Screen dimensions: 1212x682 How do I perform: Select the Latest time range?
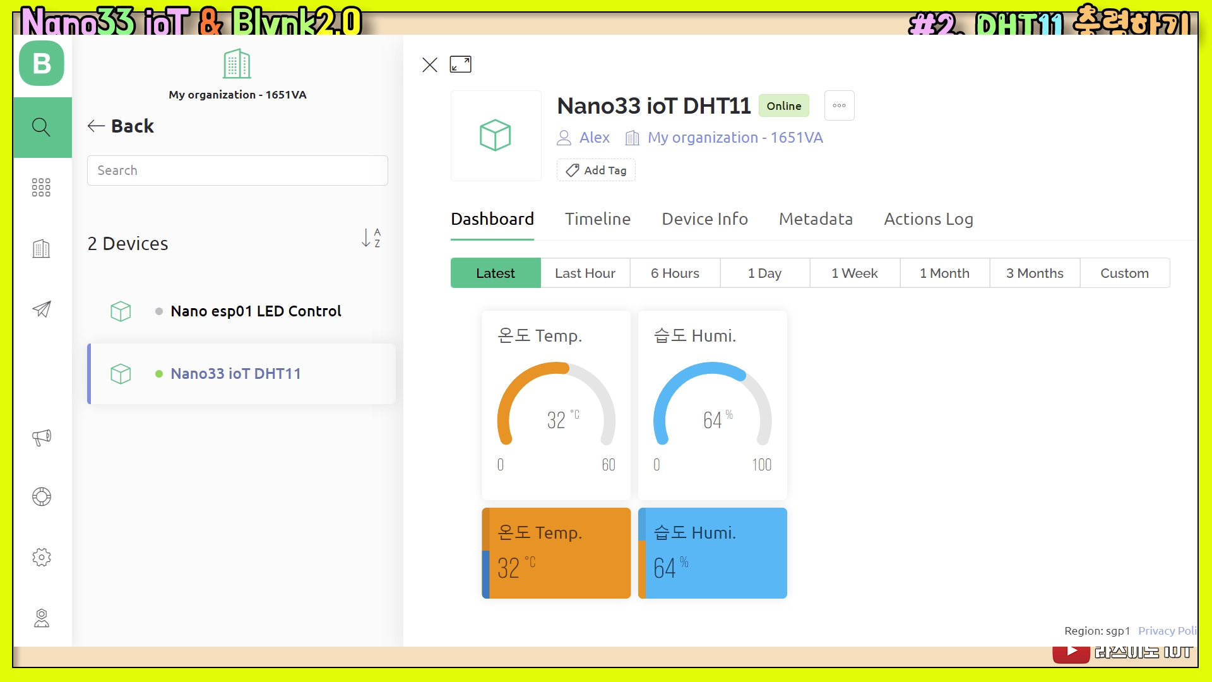coord(496,273)
